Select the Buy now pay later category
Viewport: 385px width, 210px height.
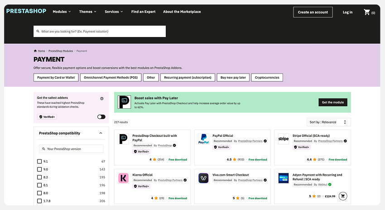tap(233, 77)
